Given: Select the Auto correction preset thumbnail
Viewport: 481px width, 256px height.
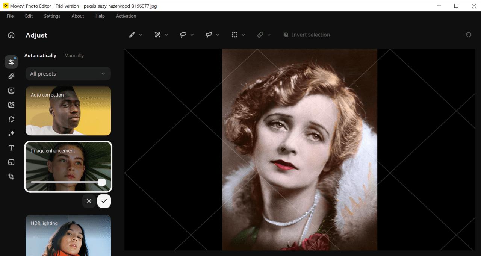Looking at the screenshot, I should pos(68,111).
